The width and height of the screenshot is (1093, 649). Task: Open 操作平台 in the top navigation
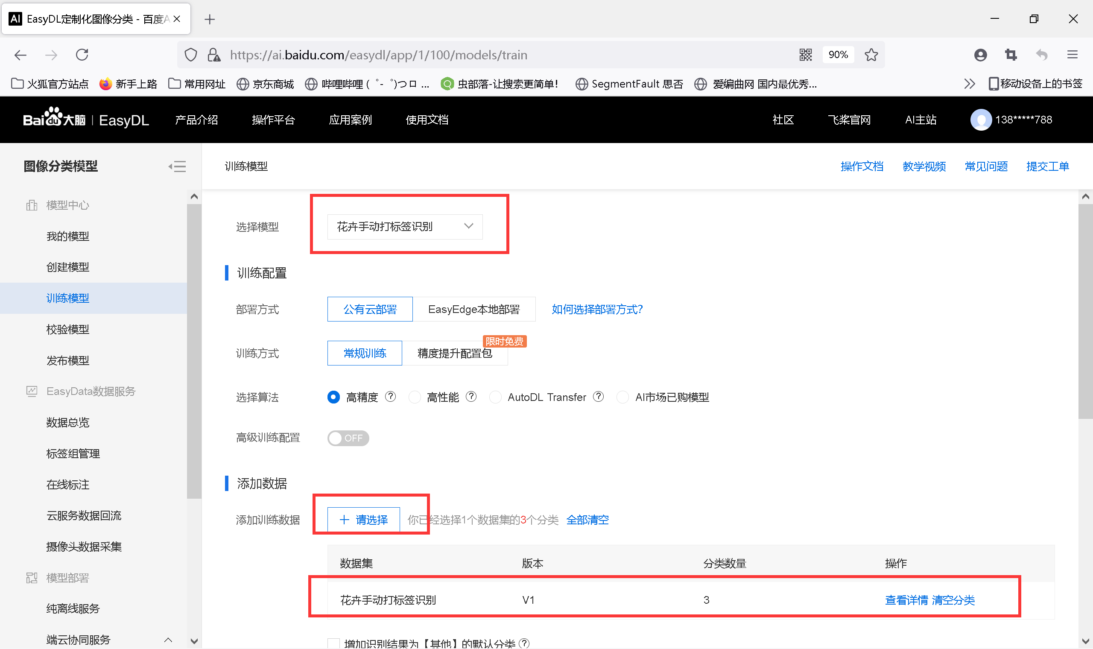click(273, 120)
